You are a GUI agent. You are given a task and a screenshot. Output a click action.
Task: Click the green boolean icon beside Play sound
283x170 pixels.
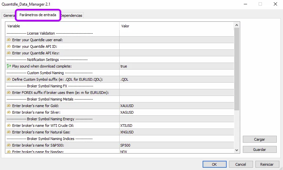point(9,66)
